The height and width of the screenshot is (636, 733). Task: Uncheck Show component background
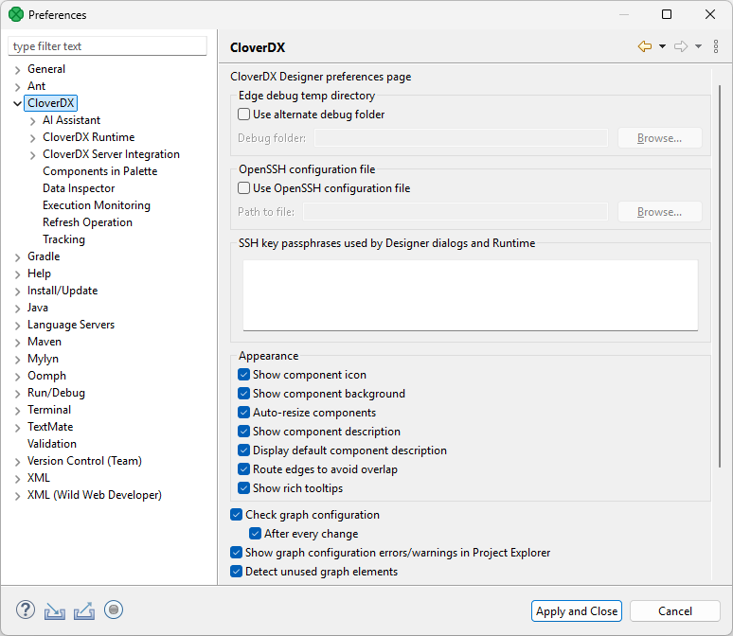click(243, 394)
